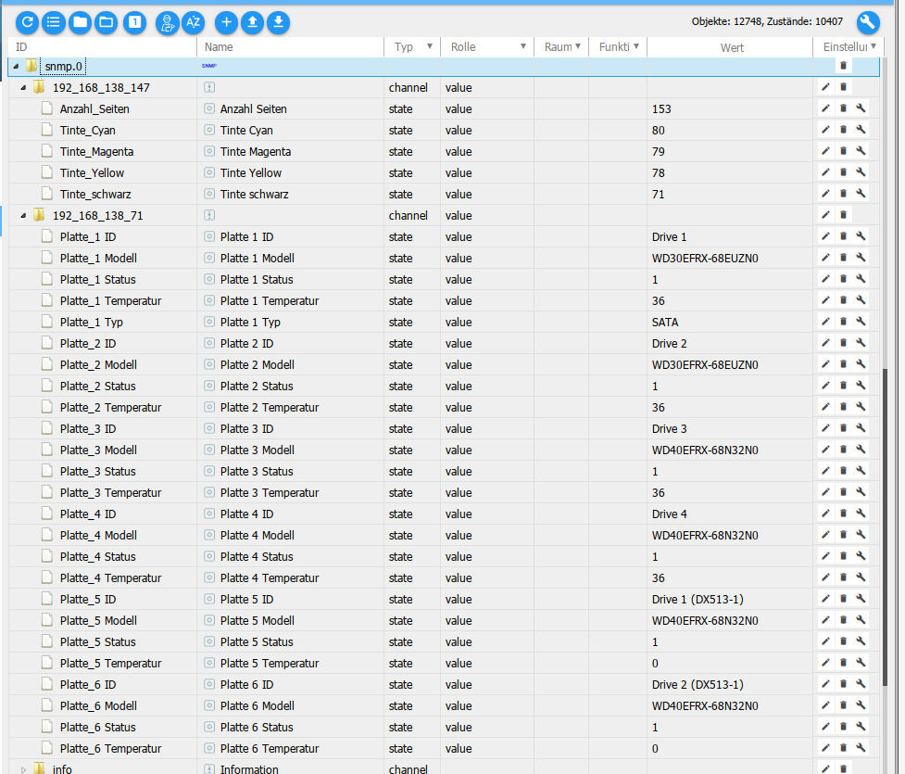
Task: Open wrench settings for Platte_1 Modell
Action: coord(861,258)
